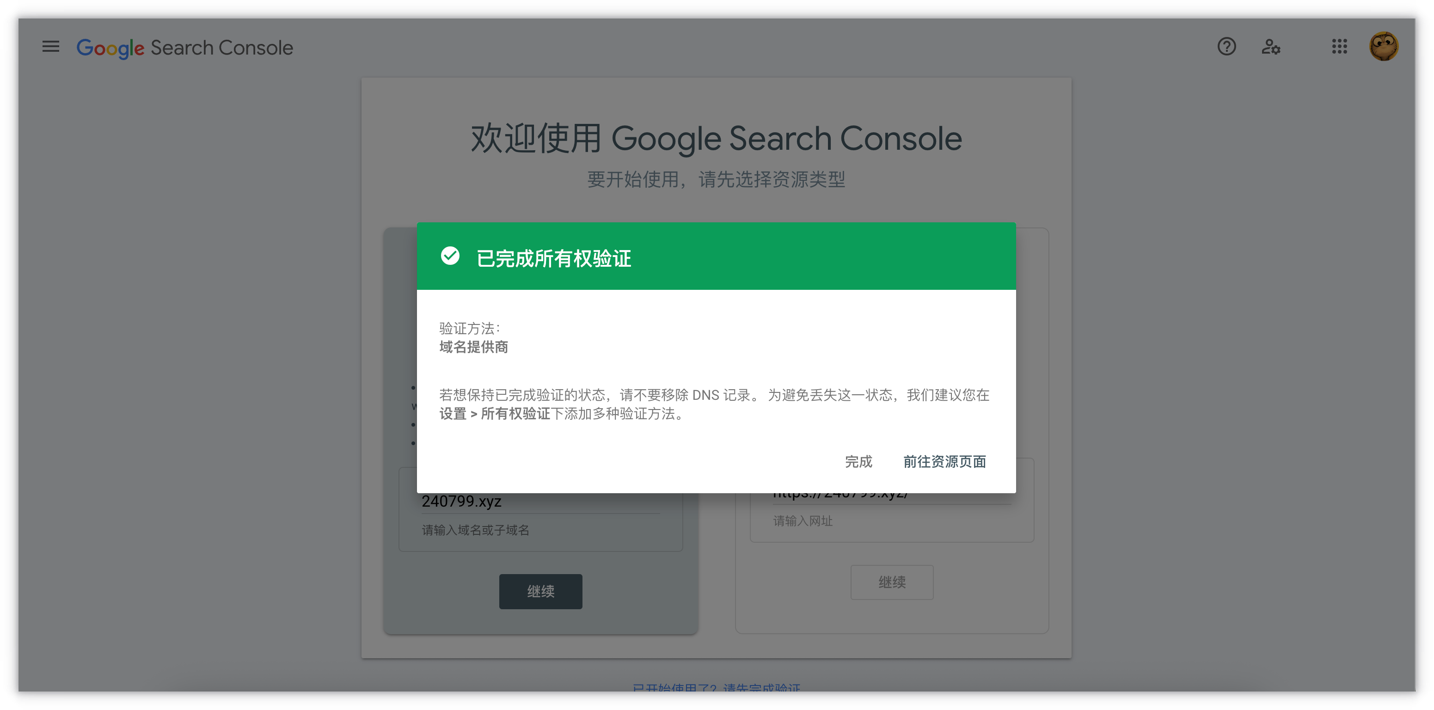Click the URL prefix input field

[892, 496]
